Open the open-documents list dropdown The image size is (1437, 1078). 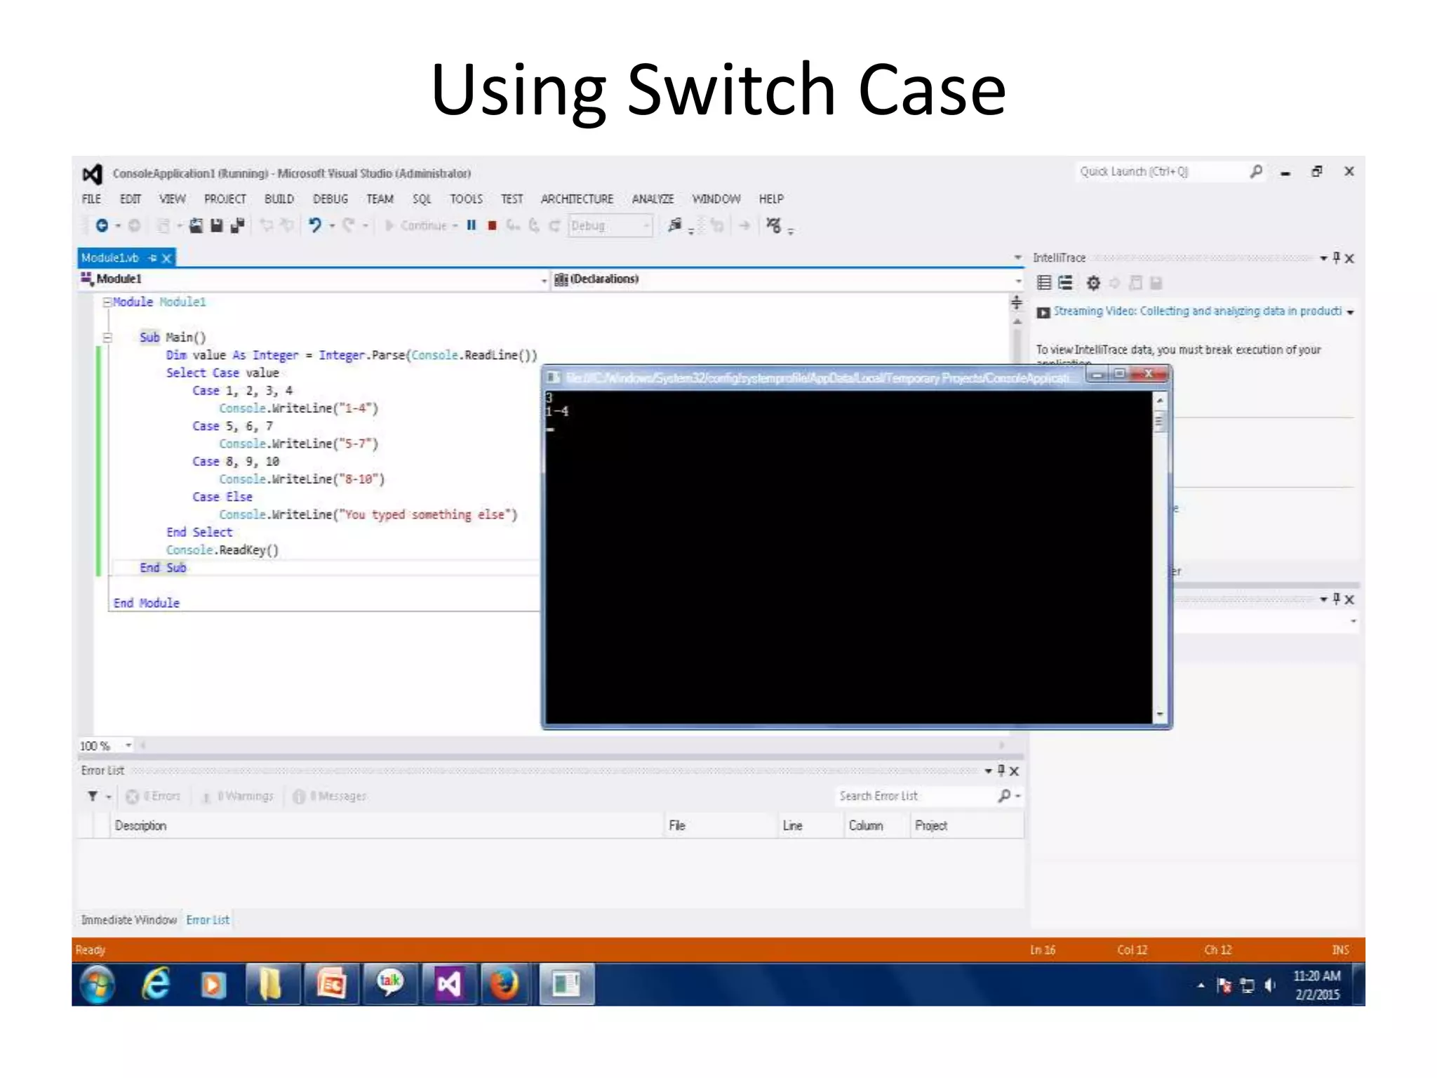click(x=1017, y=258)
